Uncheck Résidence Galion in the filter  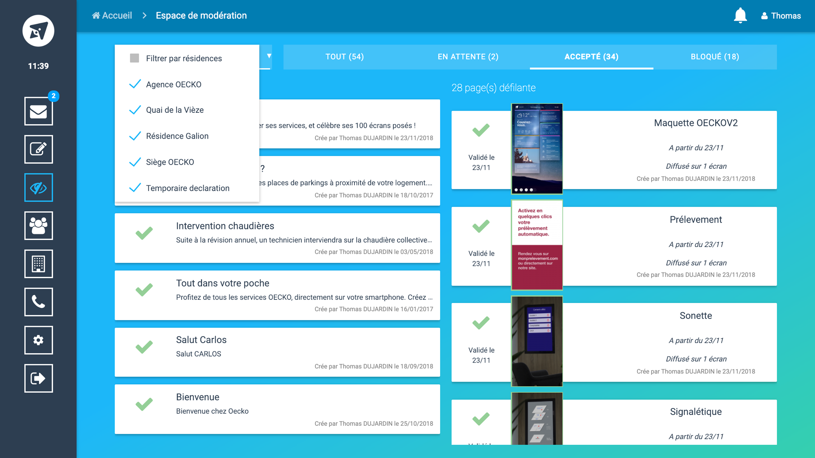click(135, 136)
